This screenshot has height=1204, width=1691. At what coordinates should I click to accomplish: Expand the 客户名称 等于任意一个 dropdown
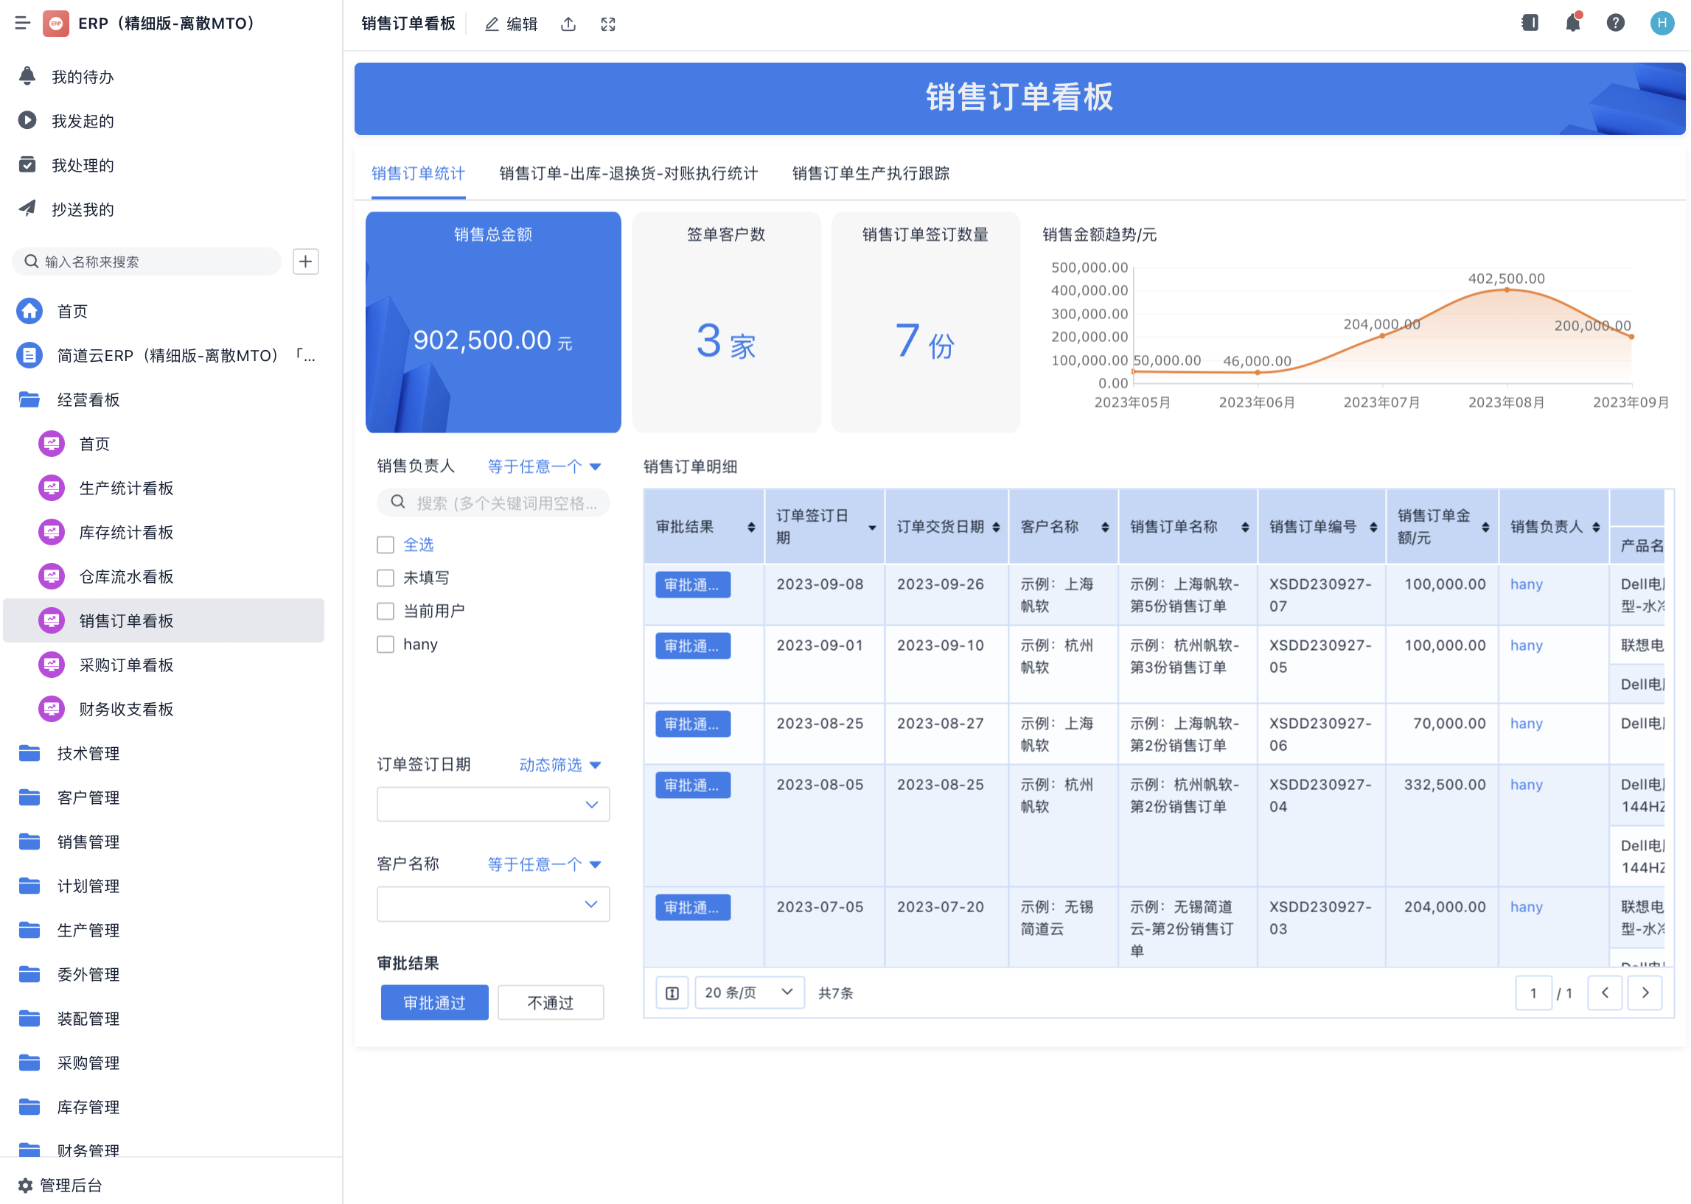click(x=543, y=863)
